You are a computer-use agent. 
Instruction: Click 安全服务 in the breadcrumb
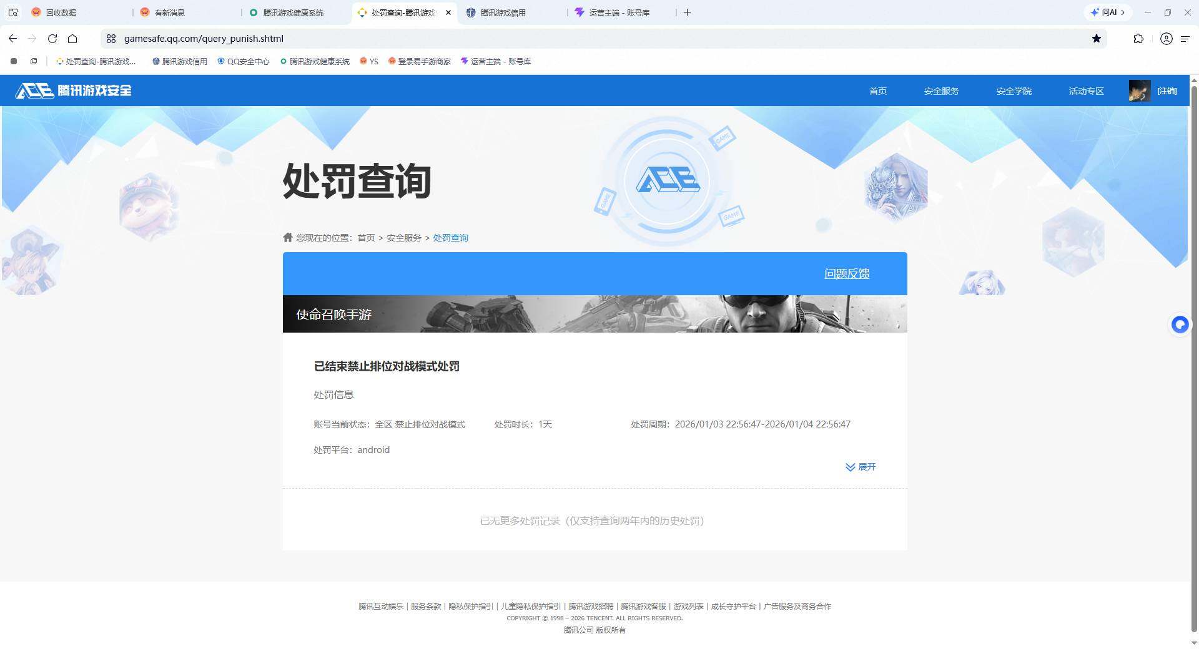[x=404, y=238]
